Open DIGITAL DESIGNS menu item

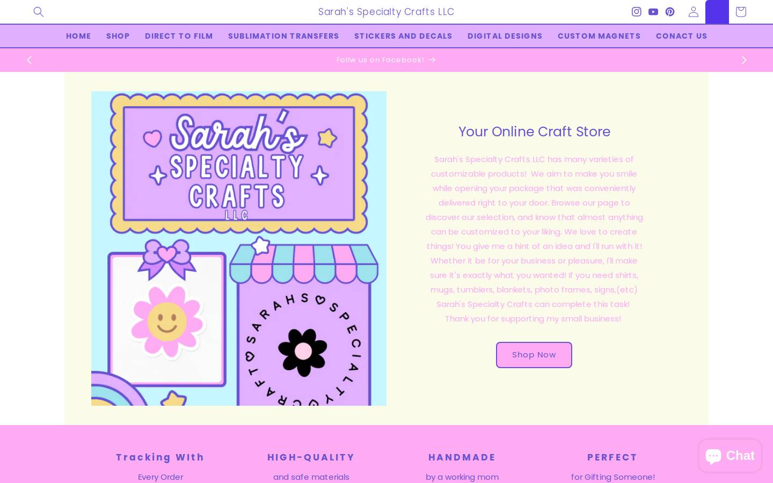(505, 36)
